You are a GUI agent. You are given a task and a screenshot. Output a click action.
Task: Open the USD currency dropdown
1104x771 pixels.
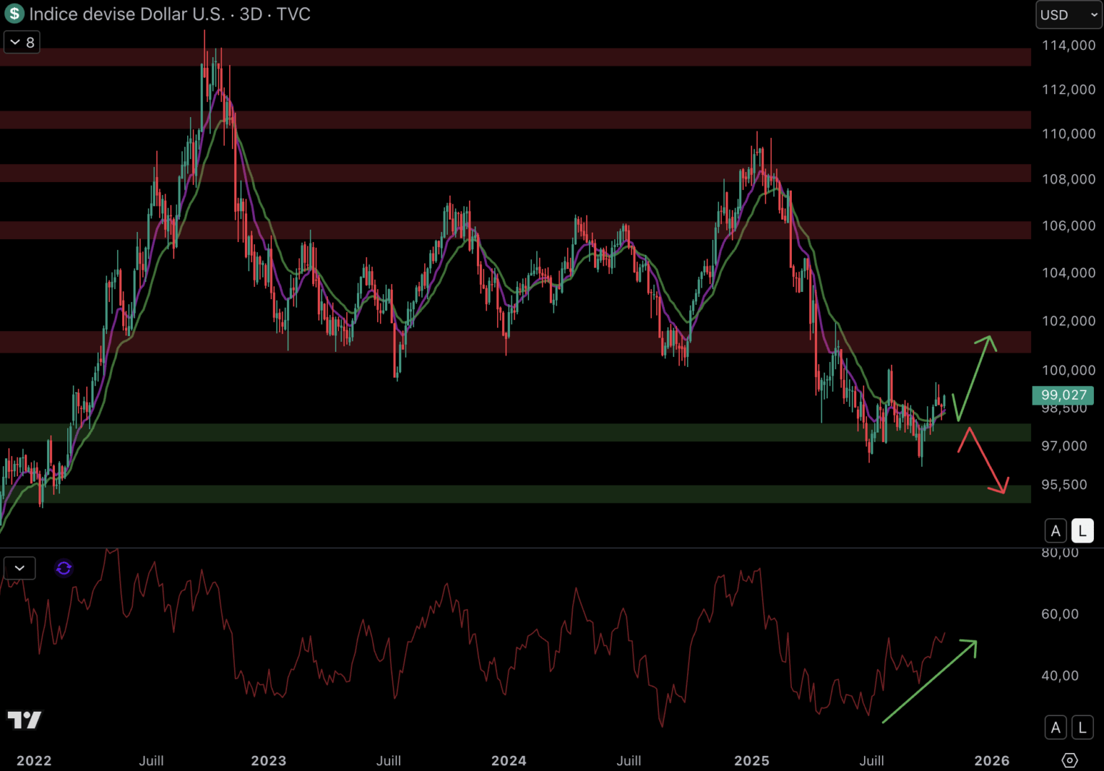pos(1068,14)
